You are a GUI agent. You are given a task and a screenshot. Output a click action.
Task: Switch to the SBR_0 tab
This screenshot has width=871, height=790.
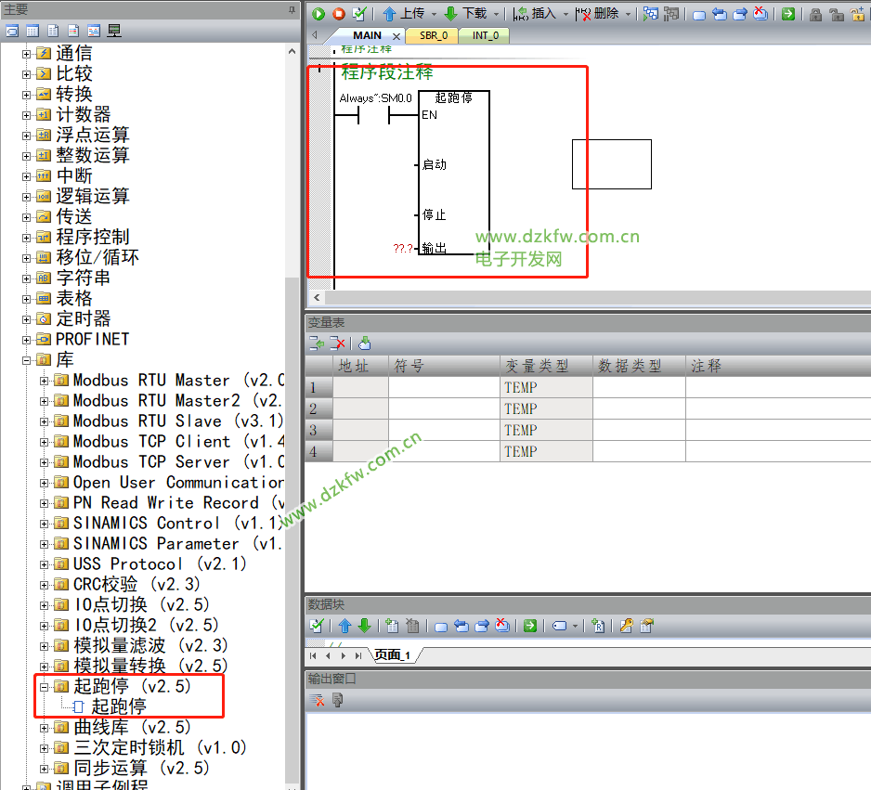click(x=433, y=35)
